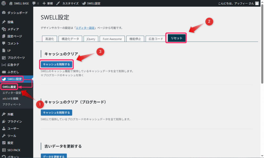The height and width of the screenshot is (158, 264).
Task: Click the メディア icon in sidebar
Action: click(x=4, y=29)
